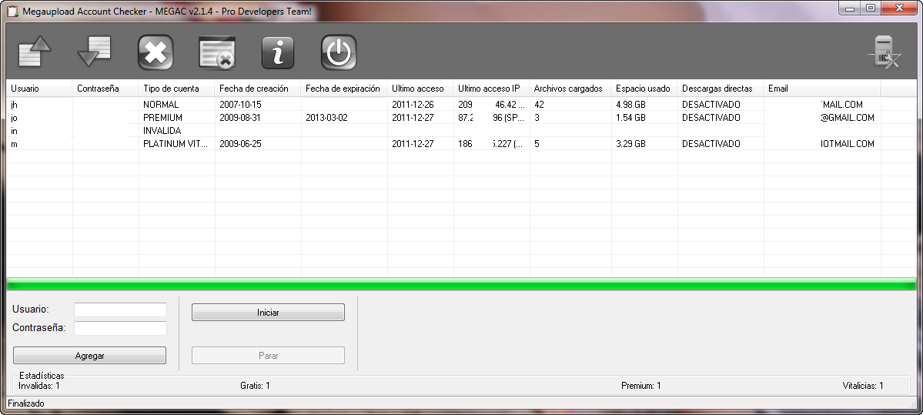Sort by Espacio usado column

[644, 89]
